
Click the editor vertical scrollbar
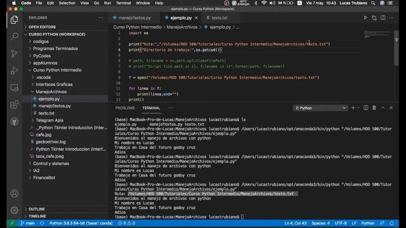tap(396, 48)
